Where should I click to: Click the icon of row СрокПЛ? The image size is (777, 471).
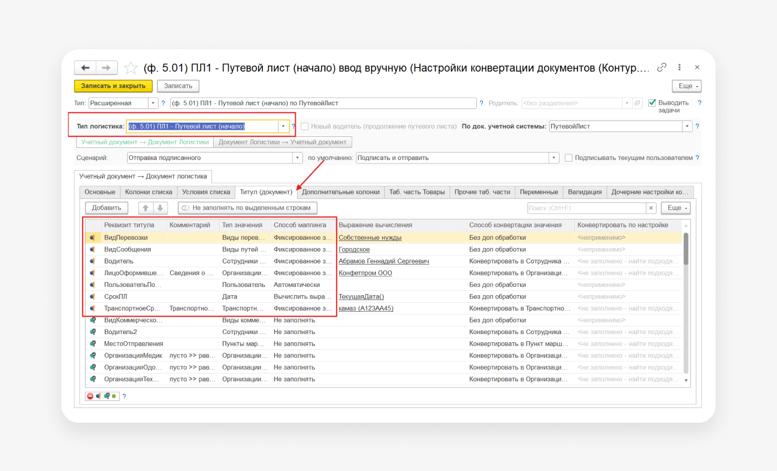click(x=93, y=297)
